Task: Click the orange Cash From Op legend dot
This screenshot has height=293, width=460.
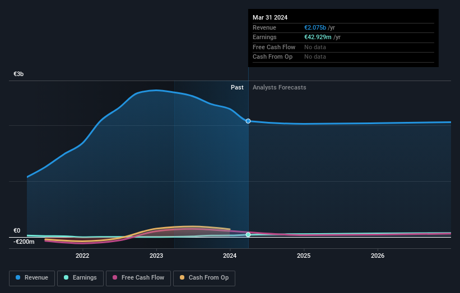Action: [x=182, y=277]
